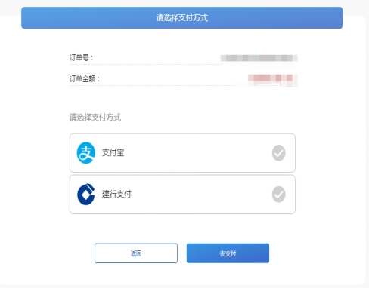Click the blurred red order amount value
369x288 pixels.
pos(273,81)
